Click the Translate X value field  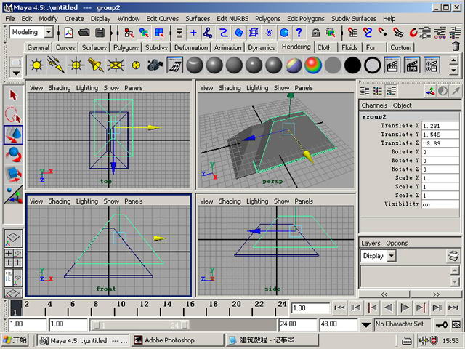(x=440, y=126)
